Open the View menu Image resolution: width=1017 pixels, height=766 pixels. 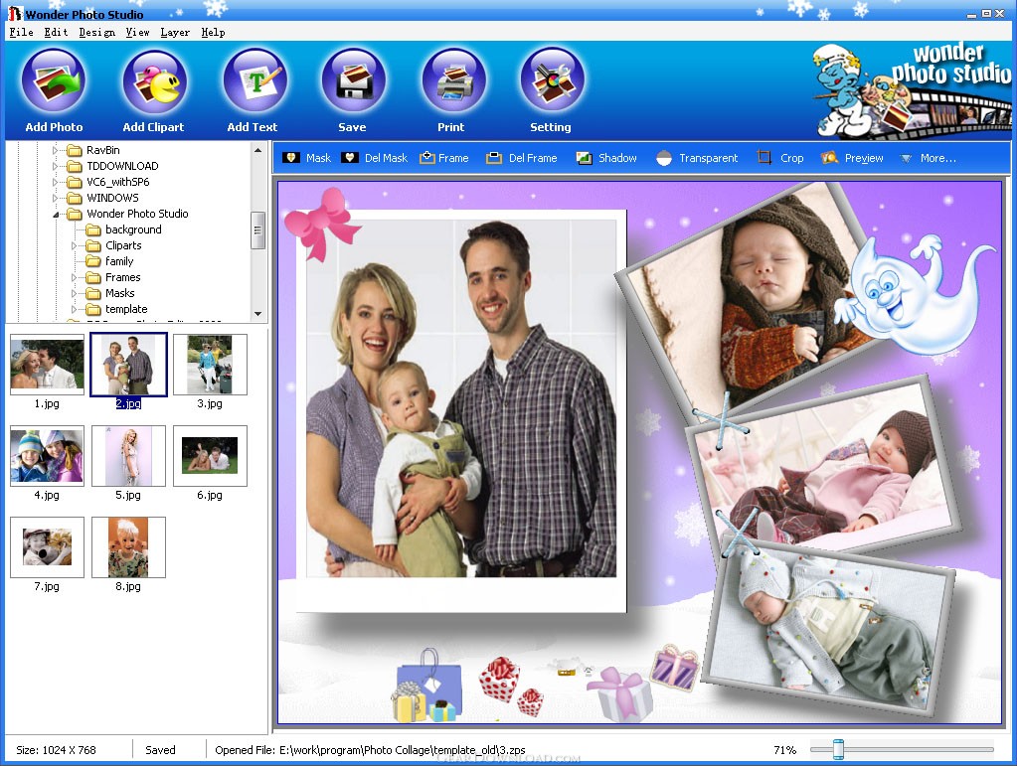click(x=137, y=32)
